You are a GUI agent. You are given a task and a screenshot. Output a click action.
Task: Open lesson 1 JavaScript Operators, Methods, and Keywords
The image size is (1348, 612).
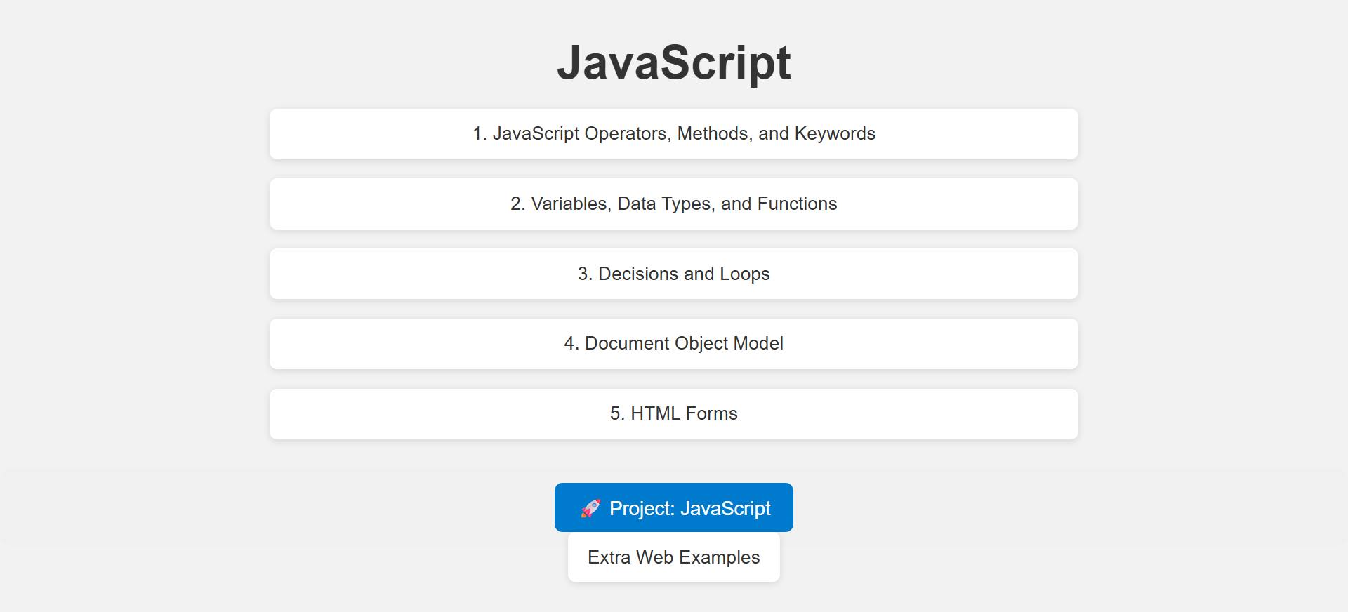tap(673, 134)
